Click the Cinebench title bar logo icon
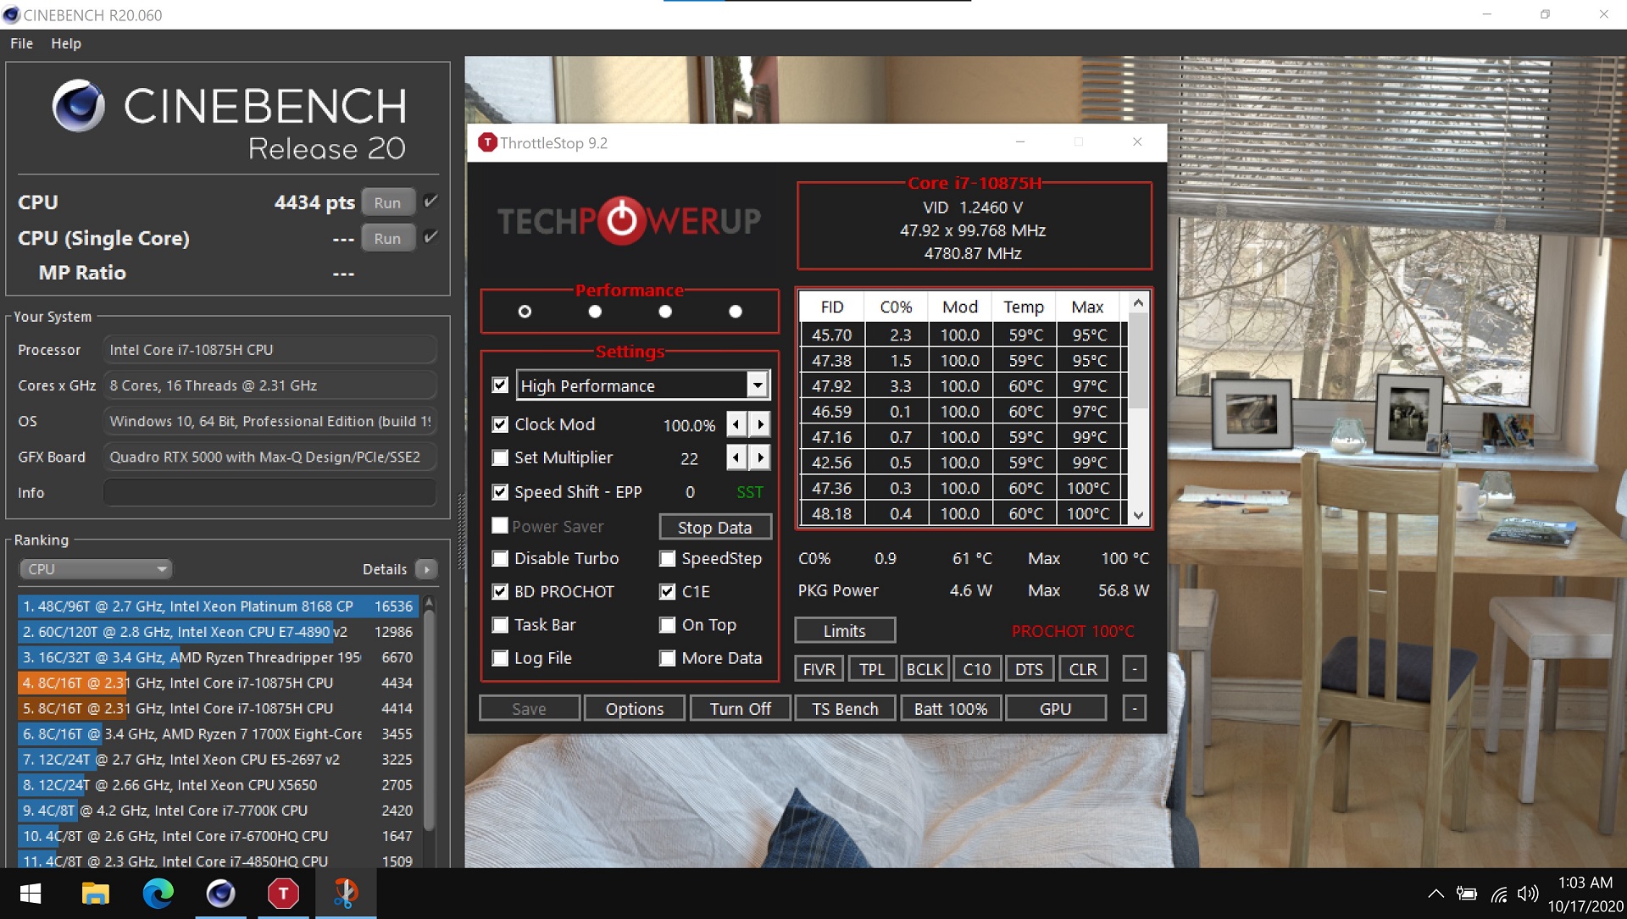1627x919 pixels. pyautogui.click(x=11, y=14)
